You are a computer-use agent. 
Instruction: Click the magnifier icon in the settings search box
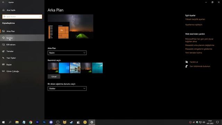[x=40, y=17]
